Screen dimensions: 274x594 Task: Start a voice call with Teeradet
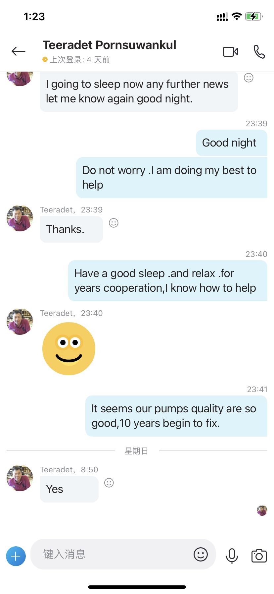click(x=259, y=52)
